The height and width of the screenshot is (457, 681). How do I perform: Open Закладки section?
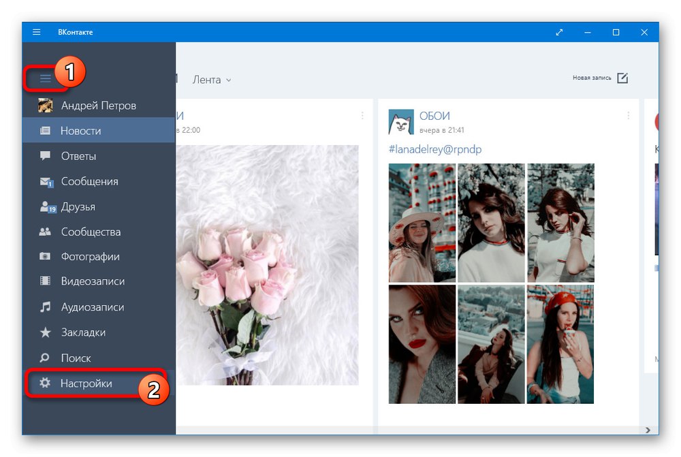[x=99, y=332]
